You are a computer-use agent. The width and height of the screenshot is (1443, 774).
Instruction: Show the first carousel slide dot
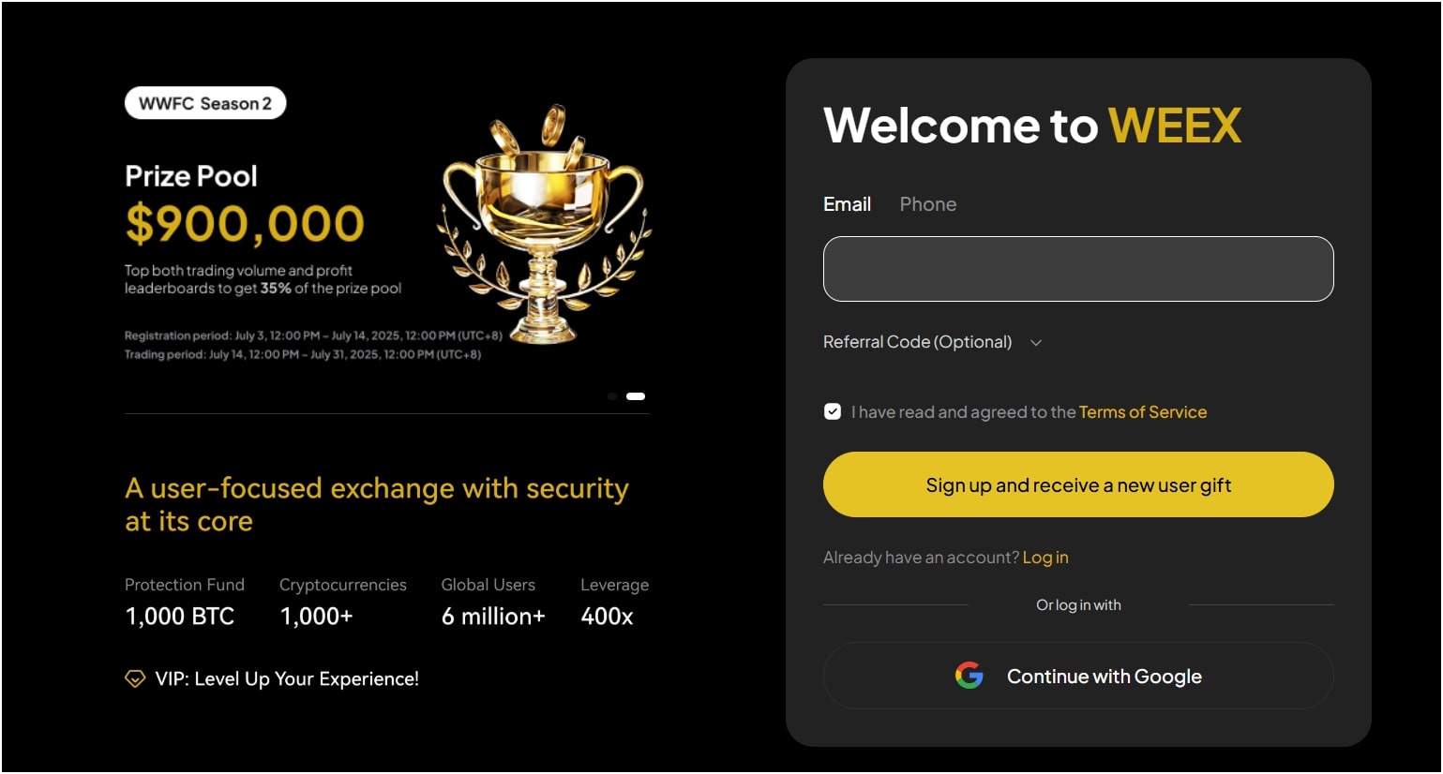pos(612,396)
